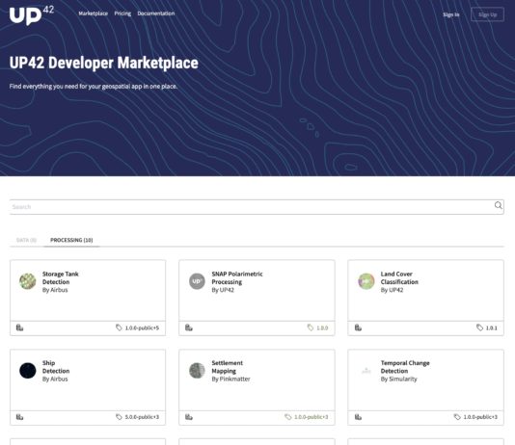The image size is (515, 445).
Task: Click 'By Airbus' on Storage Tank card
Action: pos(55,290)
